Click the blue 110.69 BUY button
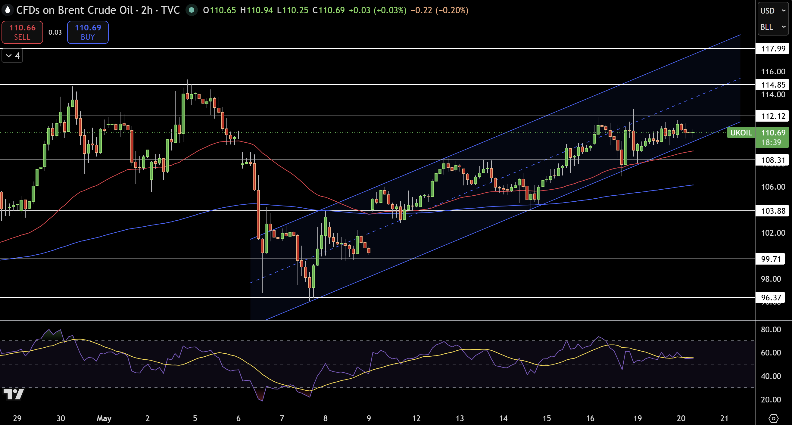The width and height of the screenshot is (792, 425). pos(88,32)
